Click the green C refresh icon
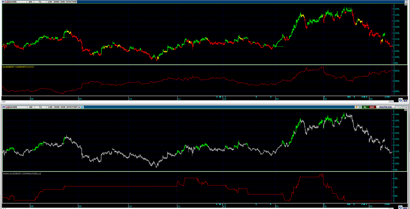The image size is (410, 209). click(360, 107)
